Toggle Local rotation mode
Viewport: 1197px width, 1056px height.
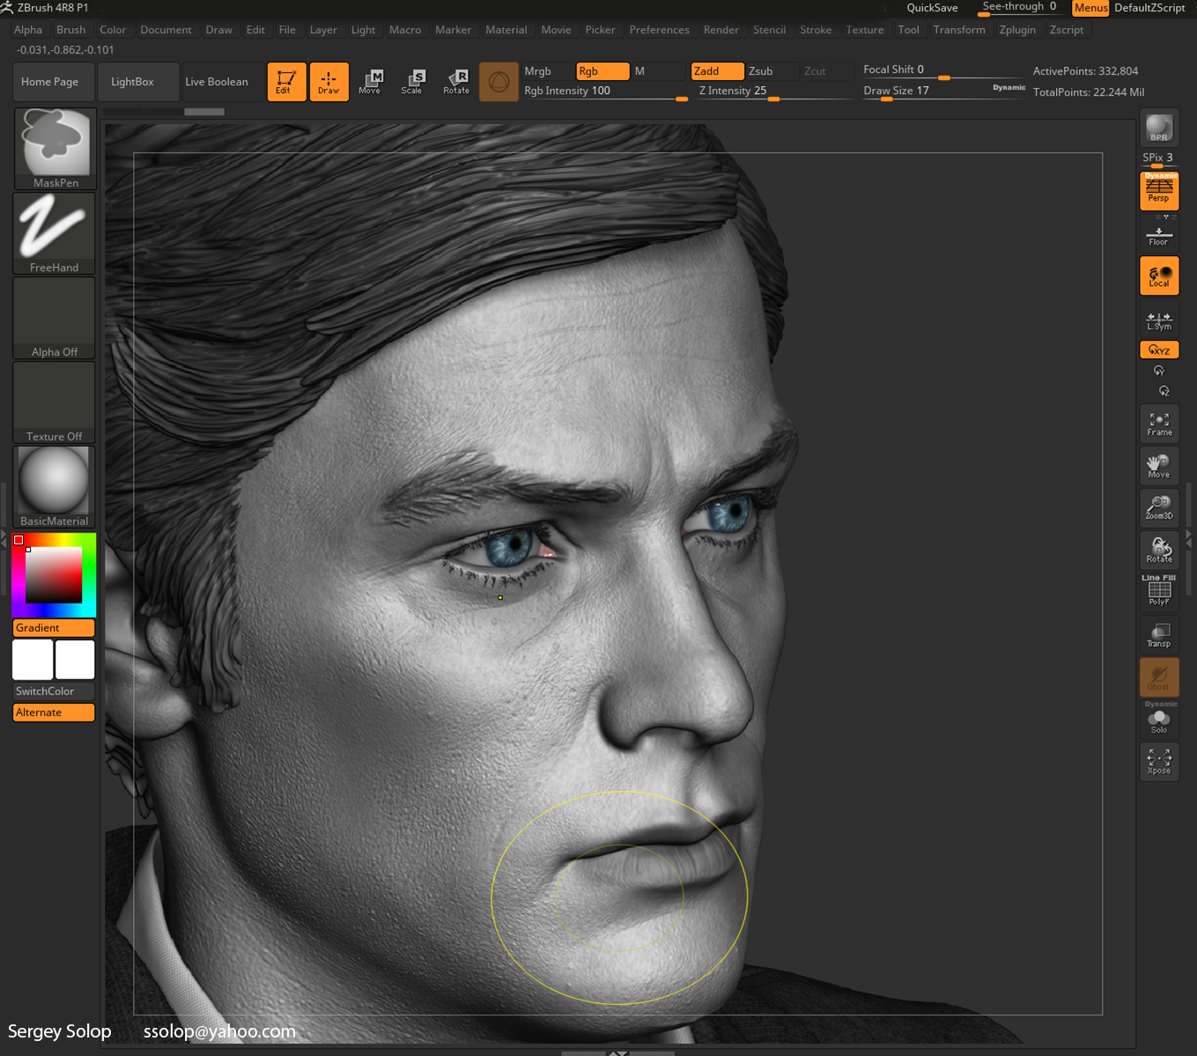click(x=1159, y=276)
